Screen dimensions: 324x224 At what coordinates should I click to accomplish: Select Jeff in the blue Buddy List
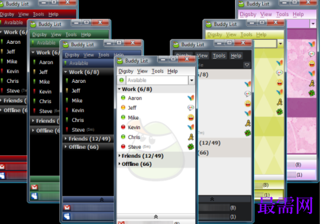tap(76, 91)
